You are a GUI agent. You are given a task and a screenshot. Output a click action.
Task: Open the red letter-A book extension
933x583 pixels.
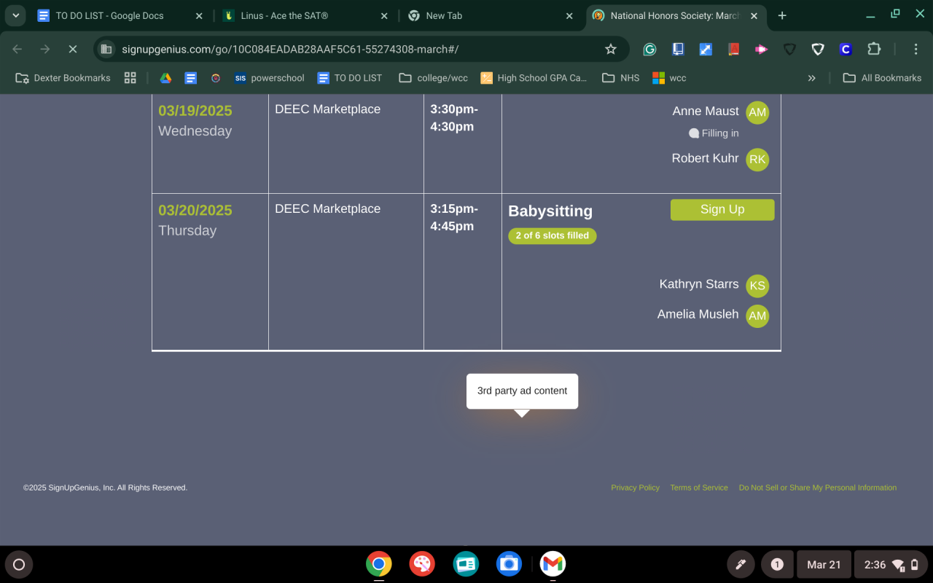[734, 50]
